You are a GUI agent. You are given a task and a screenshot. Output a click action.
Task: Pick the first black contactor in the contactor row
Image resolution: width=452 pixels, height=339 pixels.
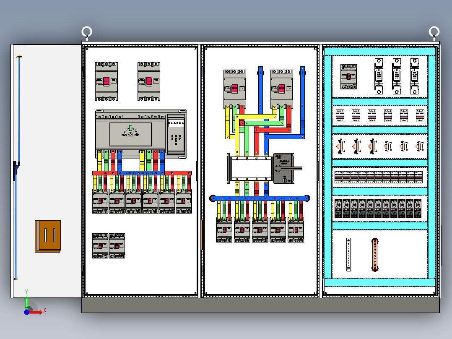click(x=338, y=208)
